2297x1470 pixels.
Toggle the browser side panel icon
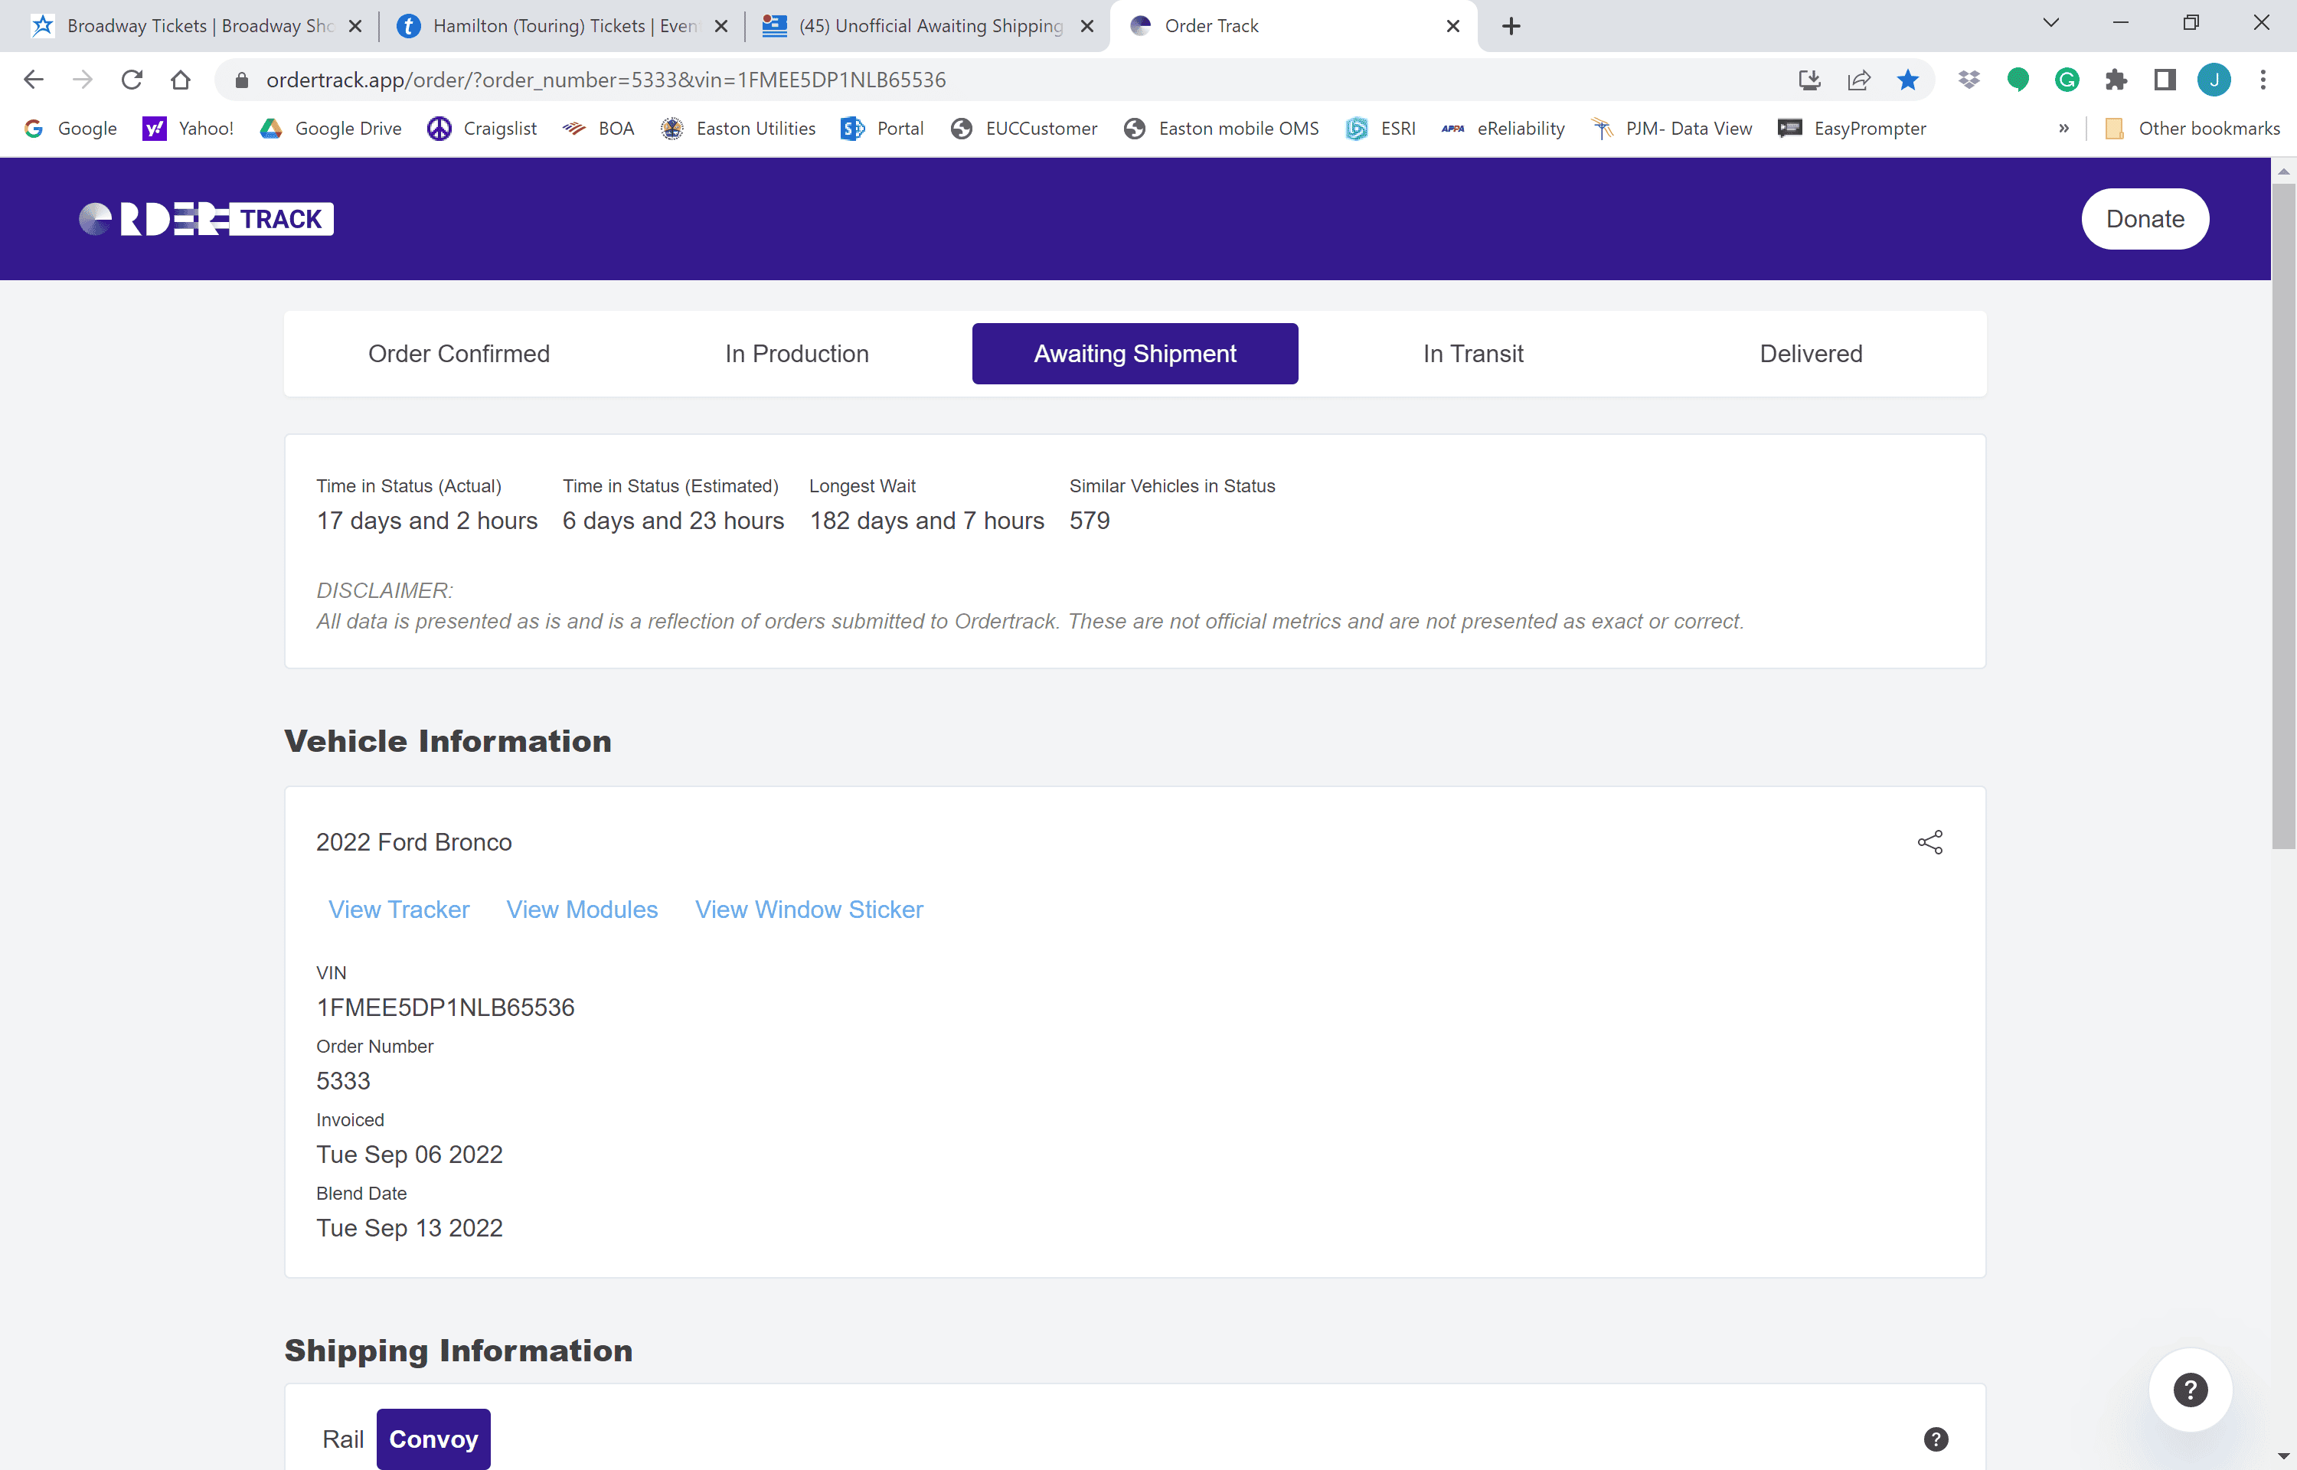pos(2165,79)
